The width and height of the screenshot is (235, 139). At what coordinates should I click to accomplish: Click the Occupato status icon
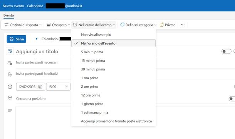click(x=49, y=25)
